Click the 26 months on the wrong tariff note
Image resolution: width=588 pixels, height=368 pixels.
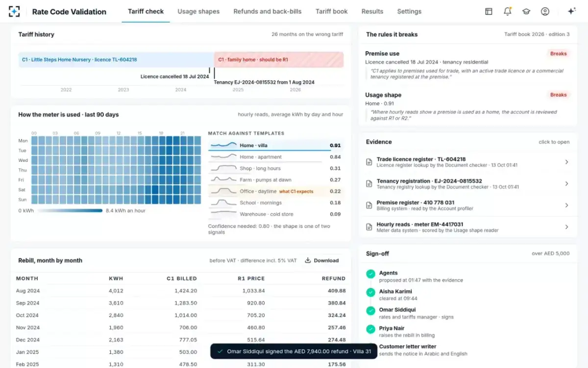pos(307,34)
